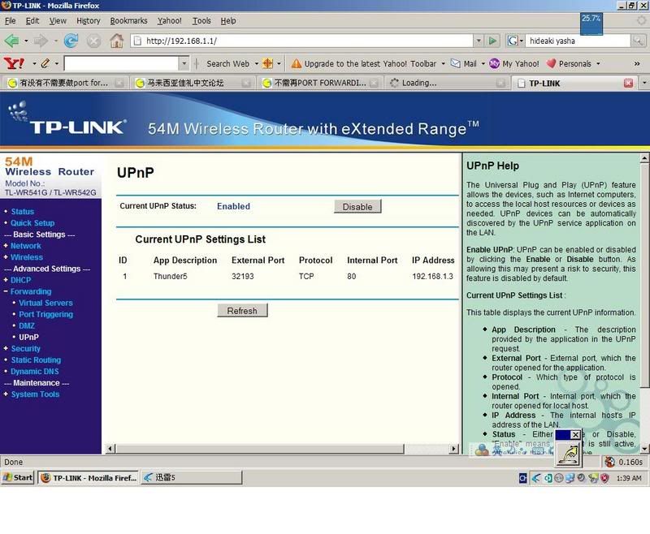This screenshot has width=650, height=534.
Task: Open the Bookmarks menu
Action: tap(128, 21)
